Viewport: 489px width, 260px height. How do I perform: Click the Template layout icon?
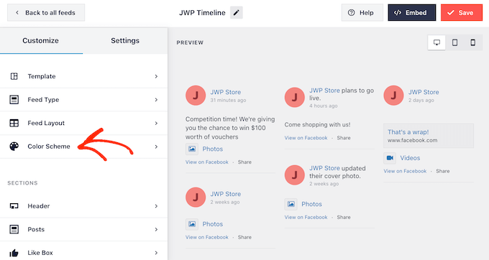point(14,76)
